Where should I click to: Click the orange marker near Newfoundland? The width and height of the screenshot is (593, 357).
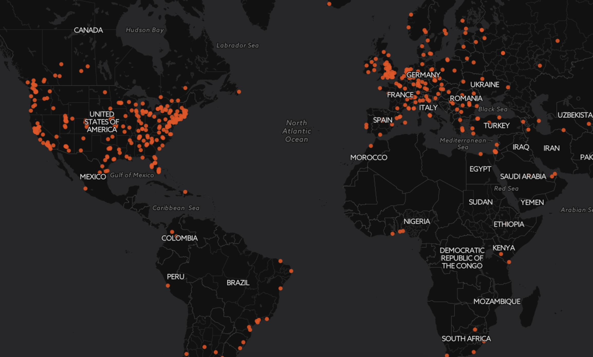point(239,92)
